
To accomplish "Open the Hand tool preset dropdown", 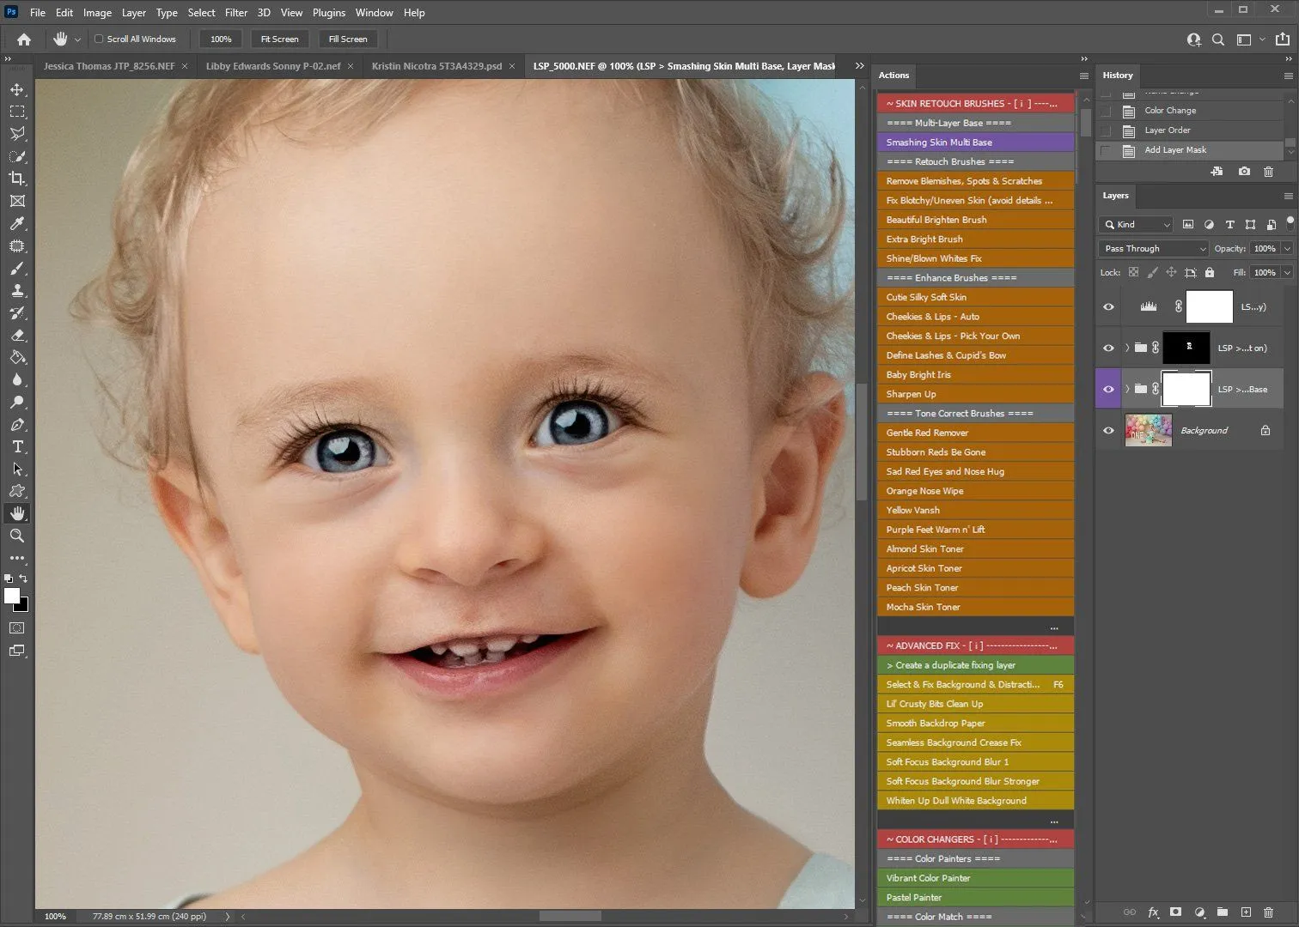I will tap(77, 39).
